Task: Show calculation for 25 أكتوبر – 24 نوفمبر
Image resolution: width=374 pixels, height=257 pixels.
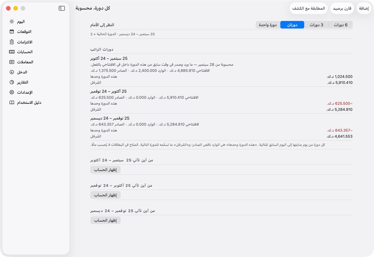Action: click(x=106, y=195)
